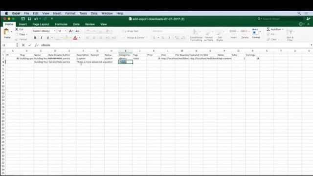Expand the font color dropdown arrow
Viewport: 313px width, 176px height.
pos(79,38)
